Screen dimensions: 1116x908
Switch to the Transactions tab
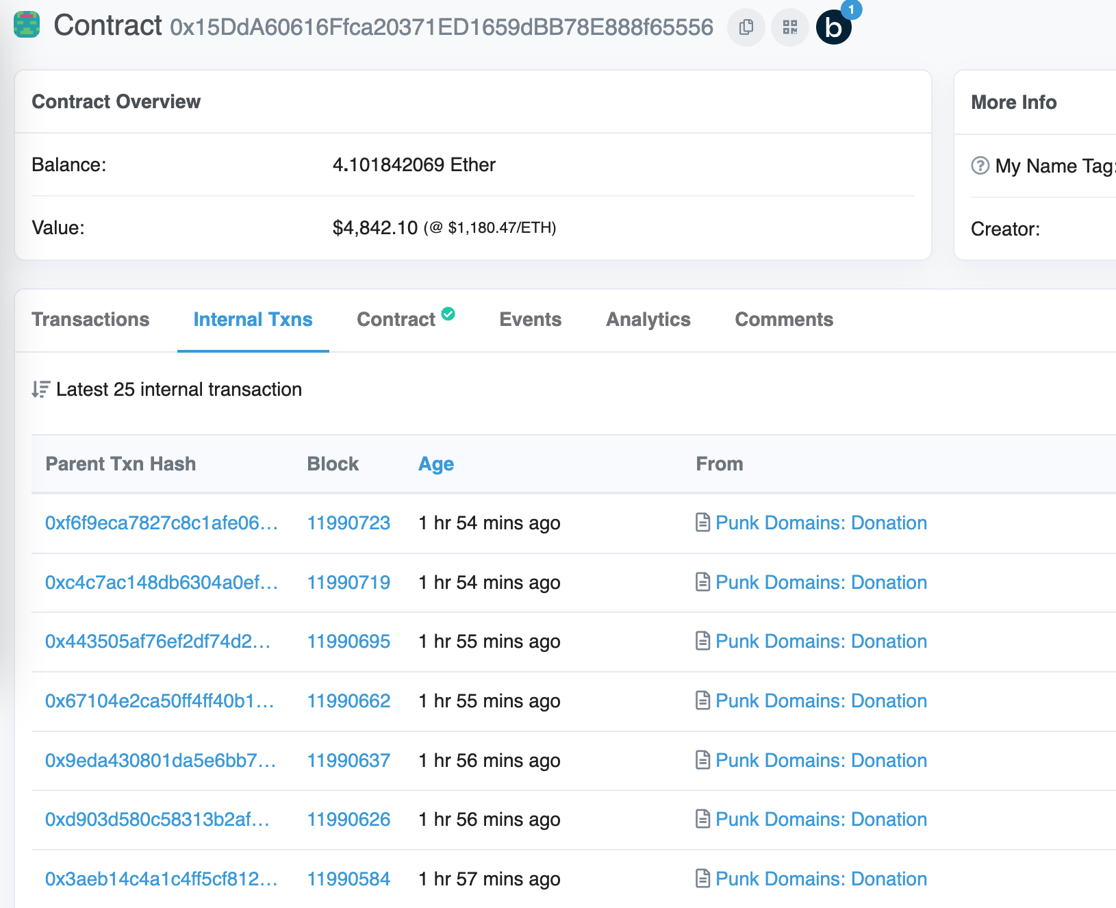coord(90,320)
